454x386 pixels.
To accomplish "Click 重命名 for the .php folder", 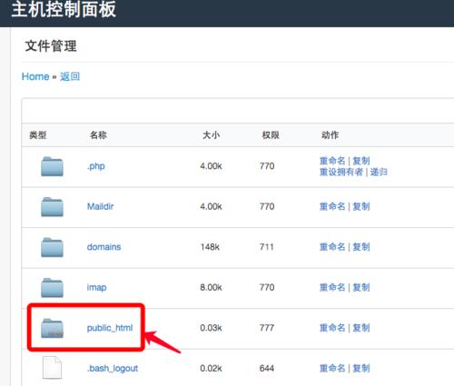I will [x=332, y=161].
